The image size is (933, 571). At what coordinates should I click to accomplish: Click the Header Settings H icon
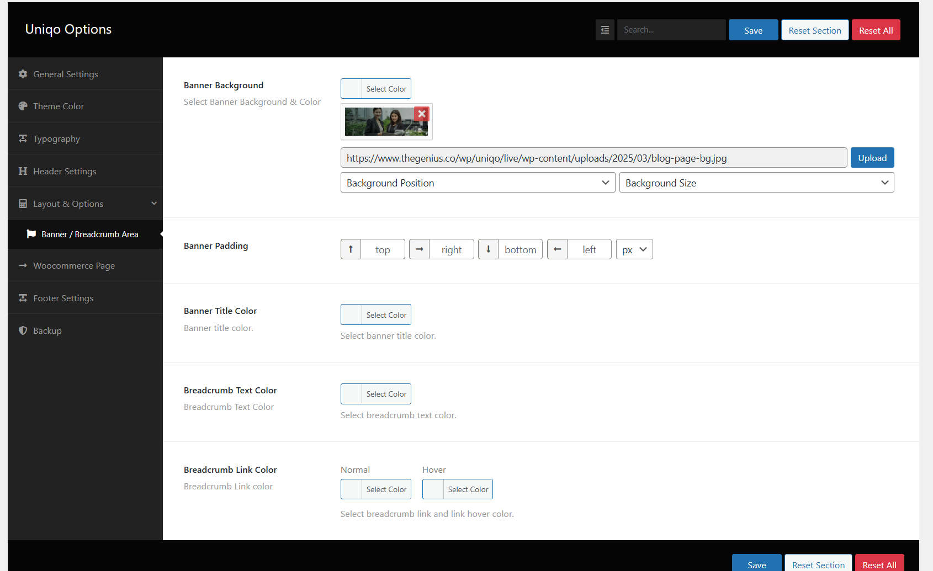pos(23,171)
